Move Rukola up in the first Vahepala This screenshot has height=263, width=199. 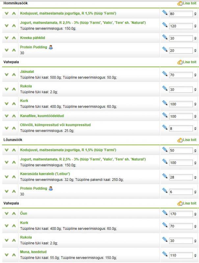tap(14, 89)
